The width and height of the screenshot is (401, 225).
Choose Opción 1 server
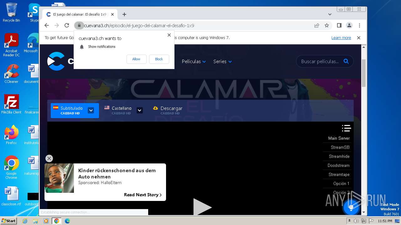[341, 183]
